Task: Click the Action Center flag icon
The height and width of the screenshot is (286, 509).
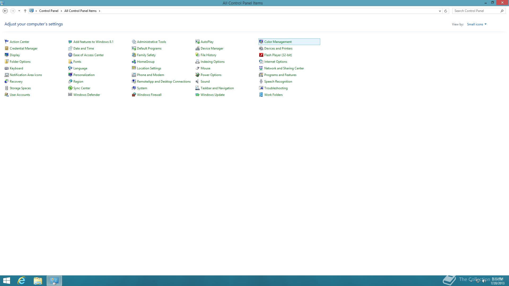Action: pyautogui.click(x=7, y=42)
